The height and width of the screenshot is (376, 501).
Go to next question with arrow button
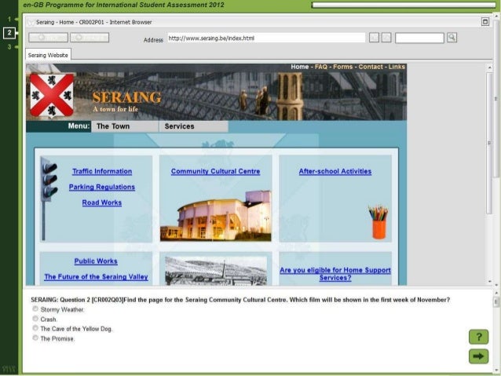[478, 356]
